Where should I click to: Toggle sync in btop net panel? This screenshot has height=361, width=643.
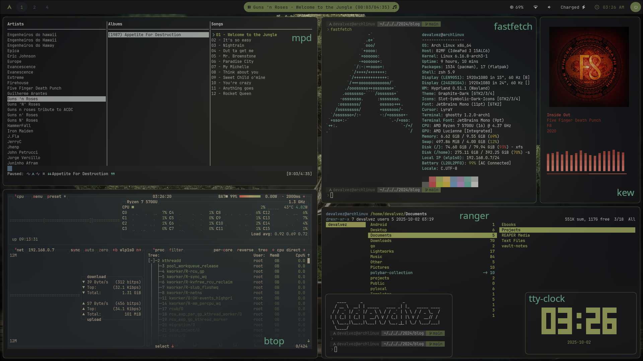[x=75, y=250]
